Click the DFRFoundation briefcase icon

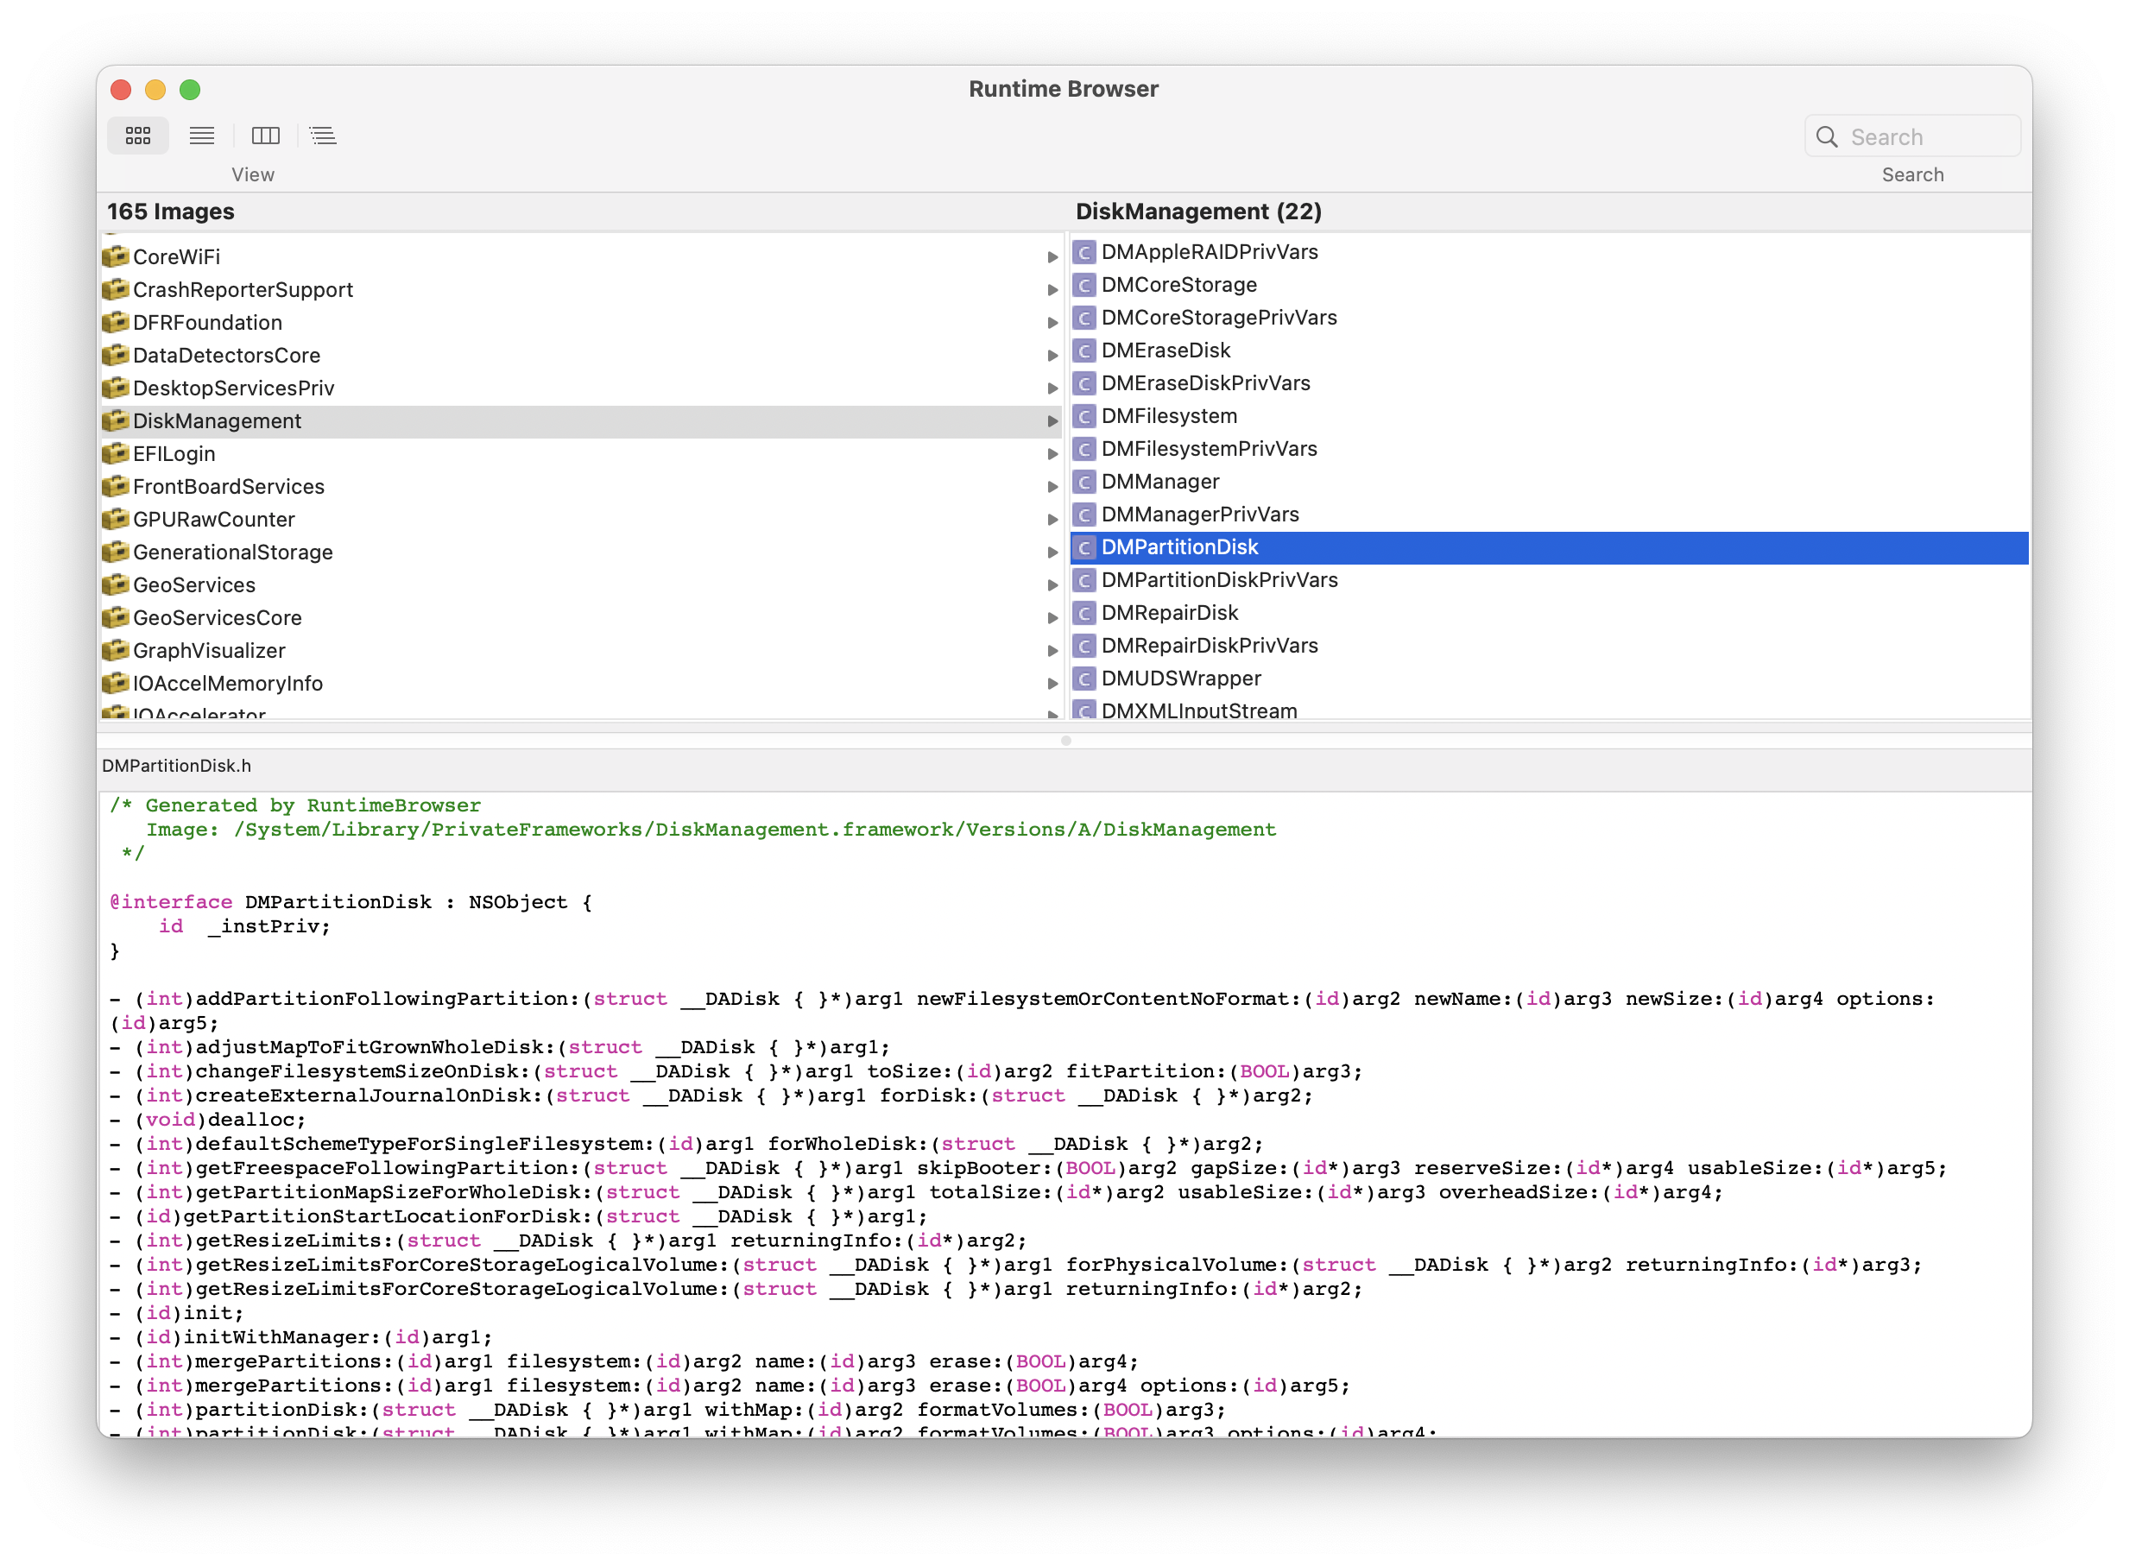[116, 321]
